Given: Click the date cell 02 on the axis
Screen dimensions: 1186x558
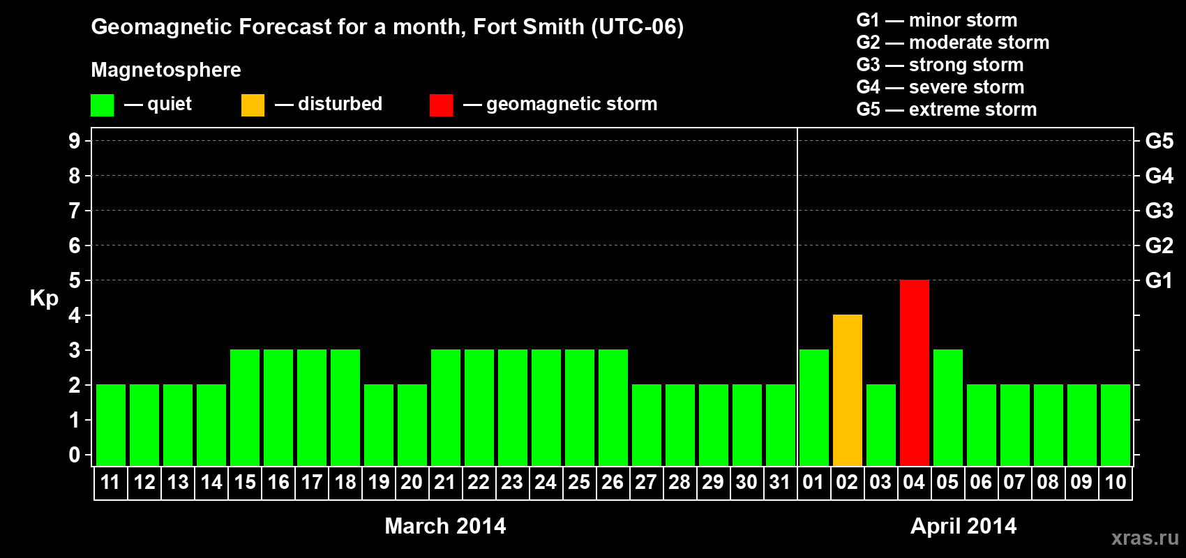Looking at the screenshot, I should point(847,483).
